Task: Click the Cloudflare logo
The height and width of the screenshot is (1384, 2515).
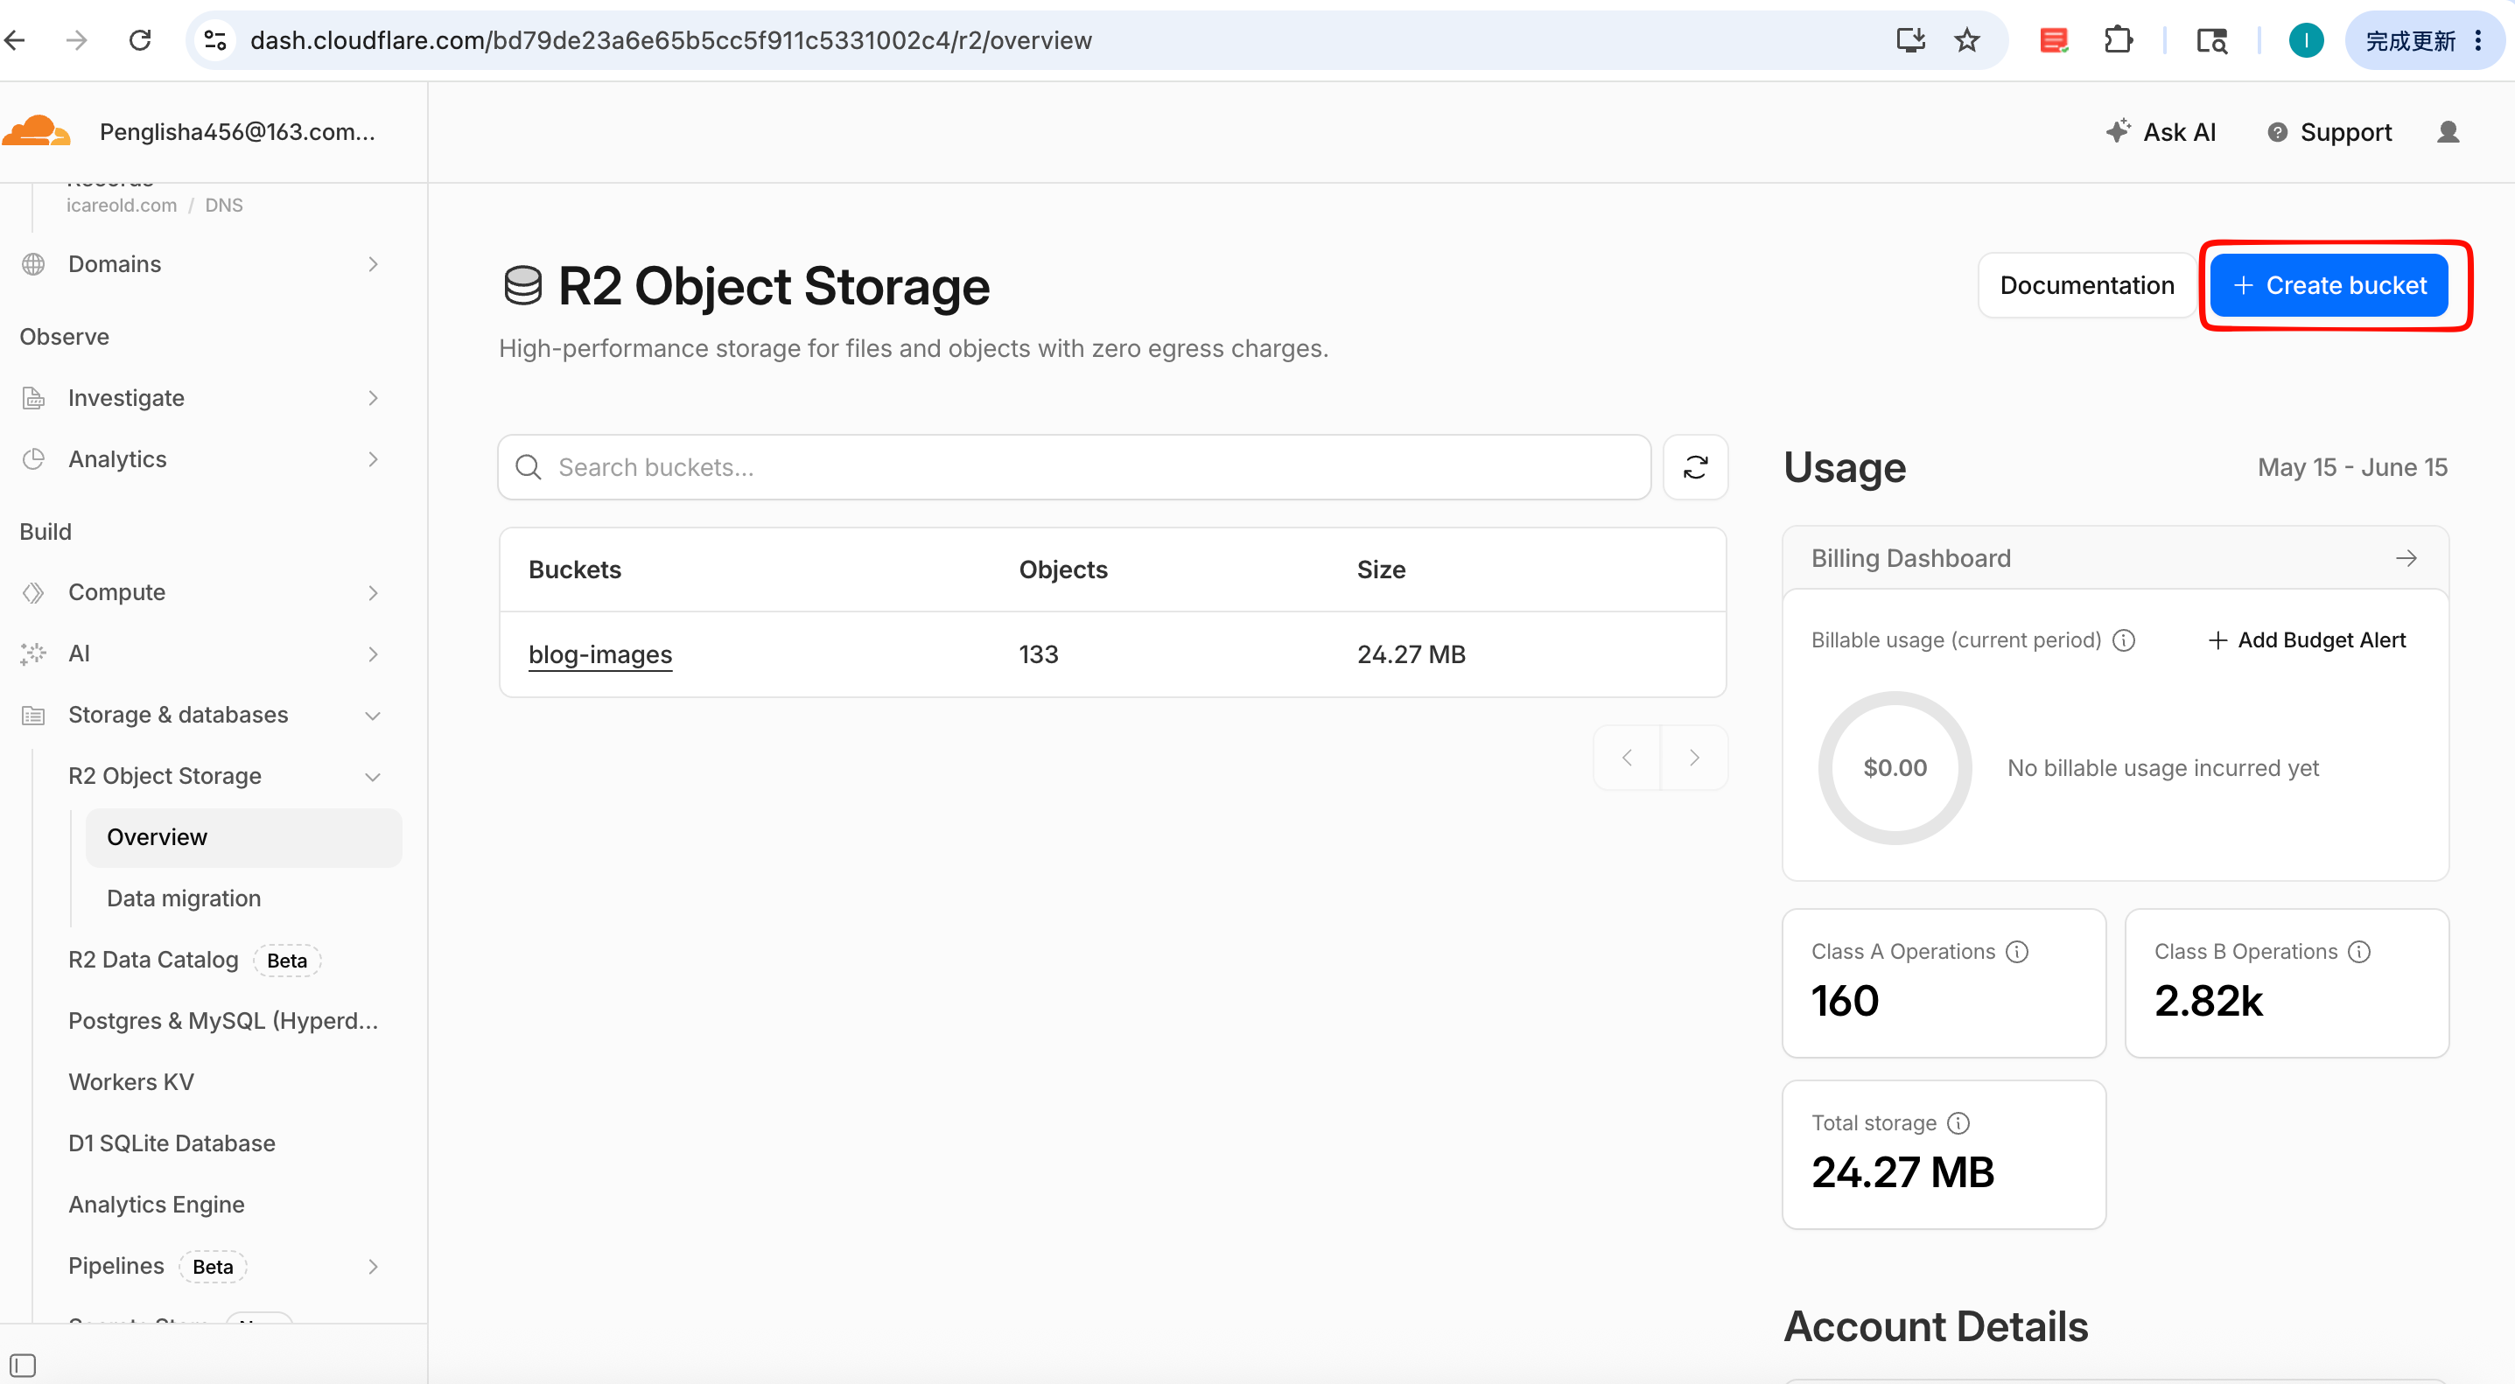Action: [37, 130]
